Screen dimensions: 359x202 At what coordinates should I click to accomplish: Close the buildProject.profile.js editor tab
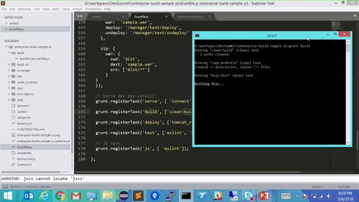[209, 17]
